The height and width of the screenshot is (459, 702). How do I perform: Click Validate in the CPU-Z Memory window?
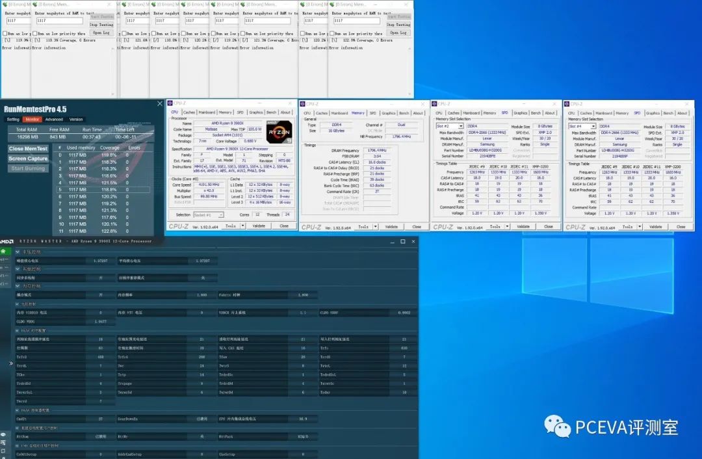(393, 226)
